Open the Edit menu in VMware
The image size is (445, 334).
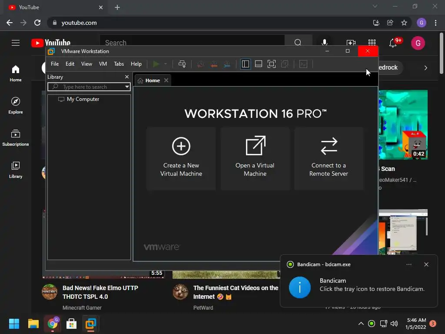point(70,64)
